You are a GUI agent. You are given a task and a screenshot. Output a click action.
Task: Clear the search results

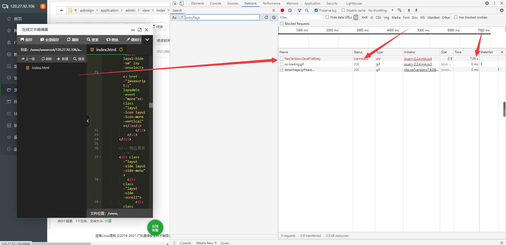pyautogui.click(x=274, y=17)
